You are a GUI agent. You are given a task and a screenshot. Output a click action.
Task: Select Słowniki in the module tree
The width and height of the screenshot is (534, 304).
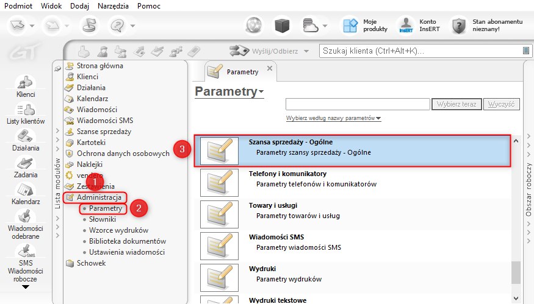tap(102, 219)
